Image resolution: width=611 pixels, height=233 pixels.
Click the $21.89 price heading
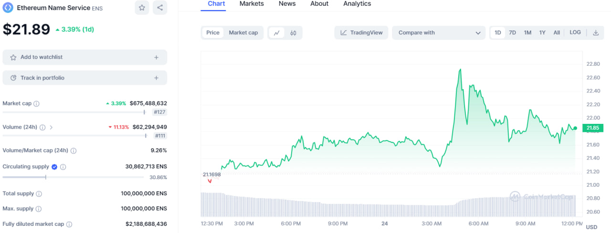coord(26,30)
